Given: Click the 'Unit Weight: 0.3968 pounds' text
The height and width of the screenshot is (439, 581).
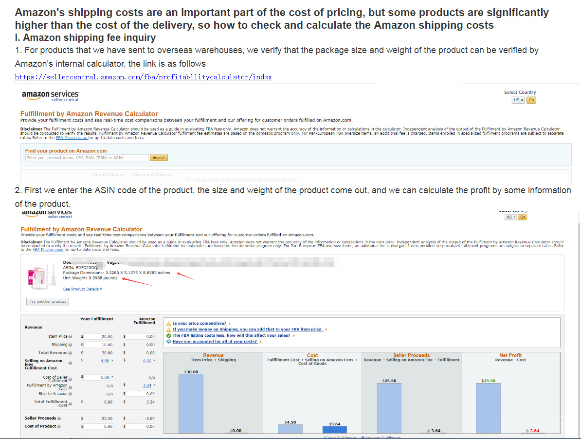Looking at the screenshot, I should (x=90, y=278).
